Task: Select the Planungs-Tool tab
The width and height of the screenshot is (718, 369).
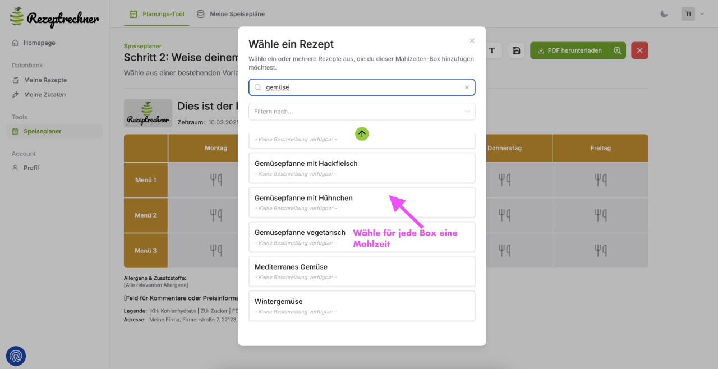Action: tap(157, 14)
